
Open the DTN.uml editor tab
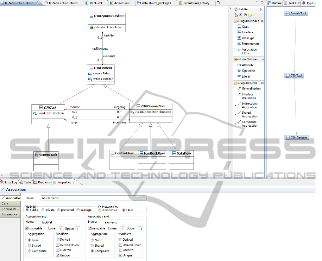[95, 3]
